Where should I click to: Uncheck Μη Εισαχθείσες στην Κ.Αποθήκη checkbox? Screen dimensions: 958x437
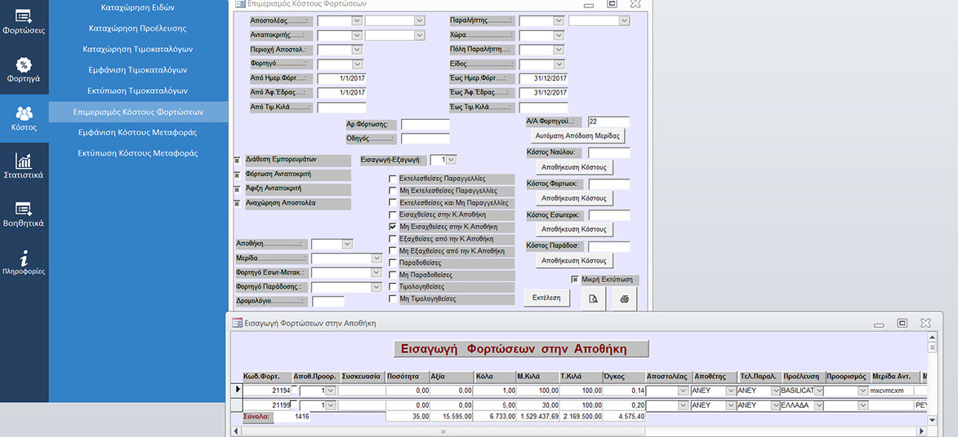(393, 227)
